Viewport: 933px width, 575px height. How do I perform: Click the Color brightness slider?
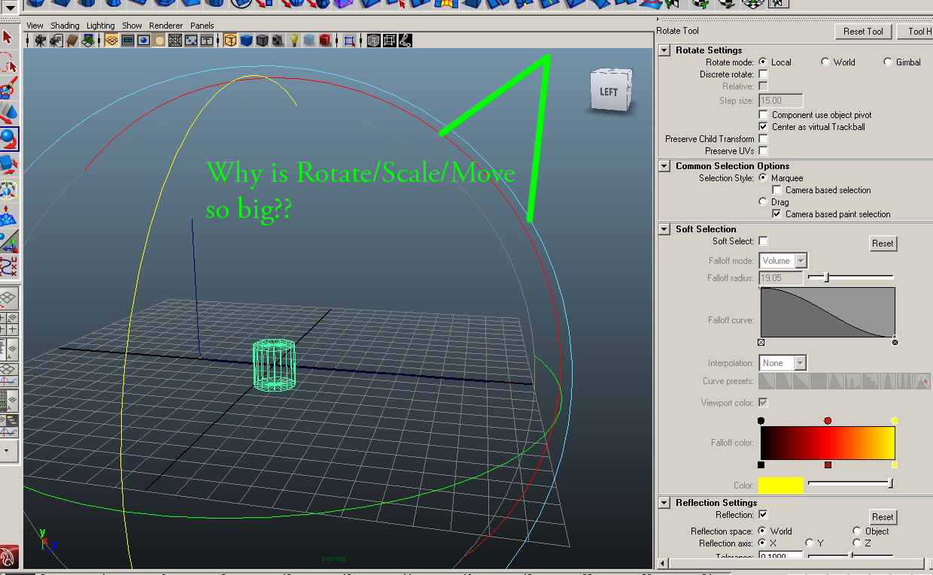[849, 484]
